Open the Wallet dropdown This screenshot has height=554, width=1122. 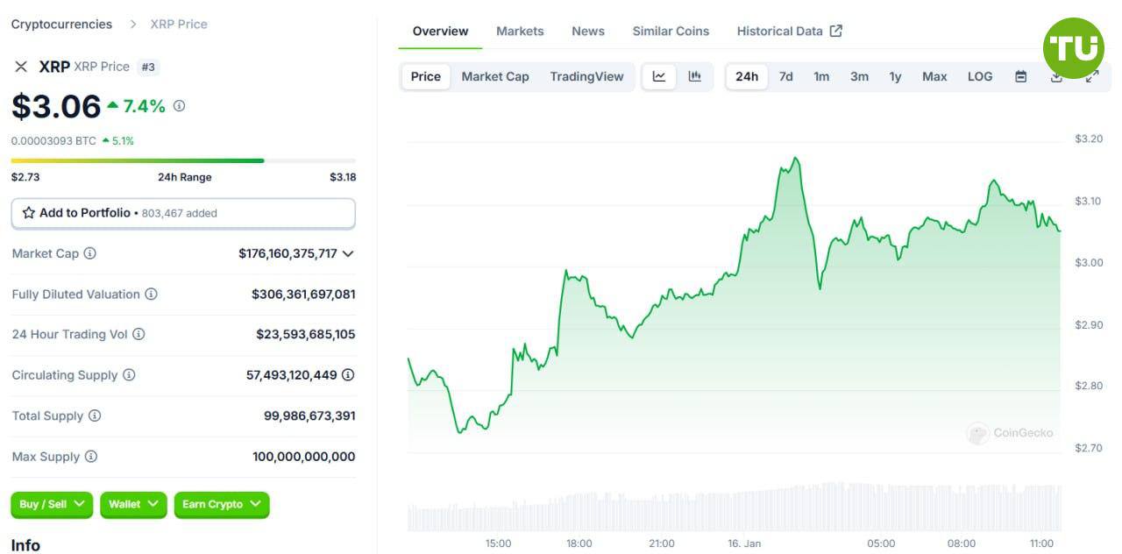click(x=133, y=504)
